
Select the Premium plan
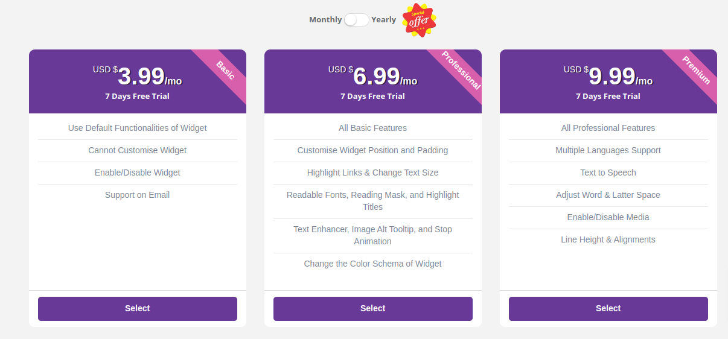(x=608, y=308)
